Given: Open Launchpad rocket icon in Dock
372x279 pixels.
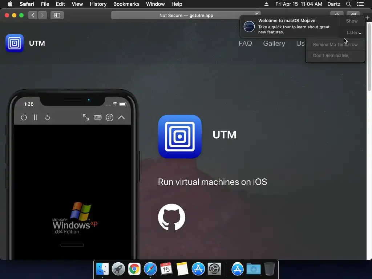Looking at the screenshot, I should [x=118, y=269].
